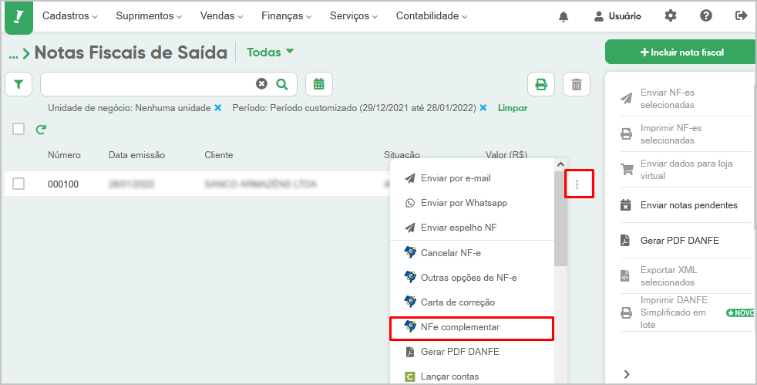
Task: Select Carta de correção
Action: (x=472, y=302)
